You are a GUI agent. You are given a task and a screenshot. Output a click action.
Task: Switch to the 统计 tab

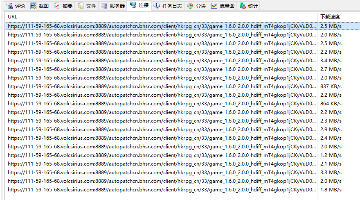coord(249,6)
